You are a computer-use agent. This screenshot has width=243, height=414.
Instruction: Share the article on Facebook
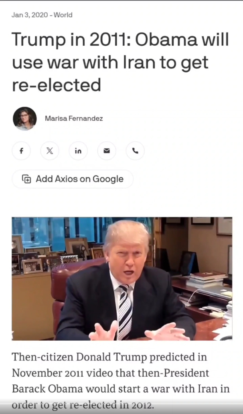(x=21, y=151)
